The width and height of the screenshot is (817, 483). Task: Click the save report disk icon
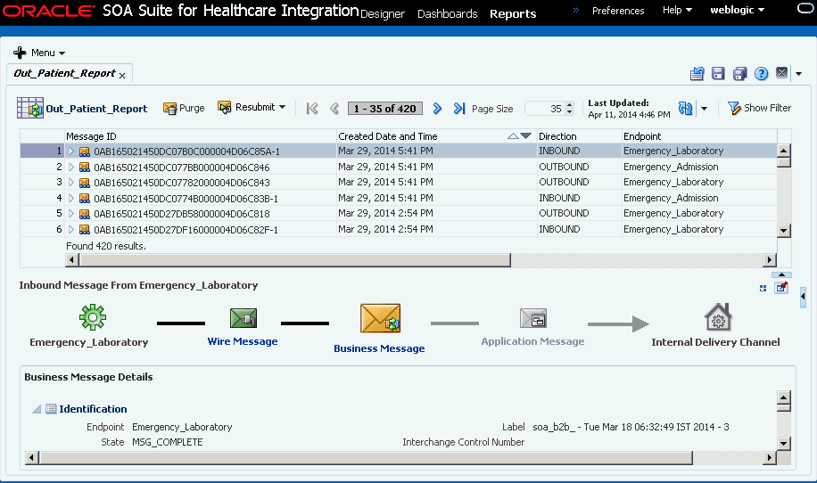(x=718, y=73)
